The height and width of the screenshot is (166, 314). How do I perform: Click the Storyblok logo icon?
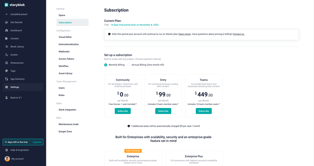coord(6,5)
